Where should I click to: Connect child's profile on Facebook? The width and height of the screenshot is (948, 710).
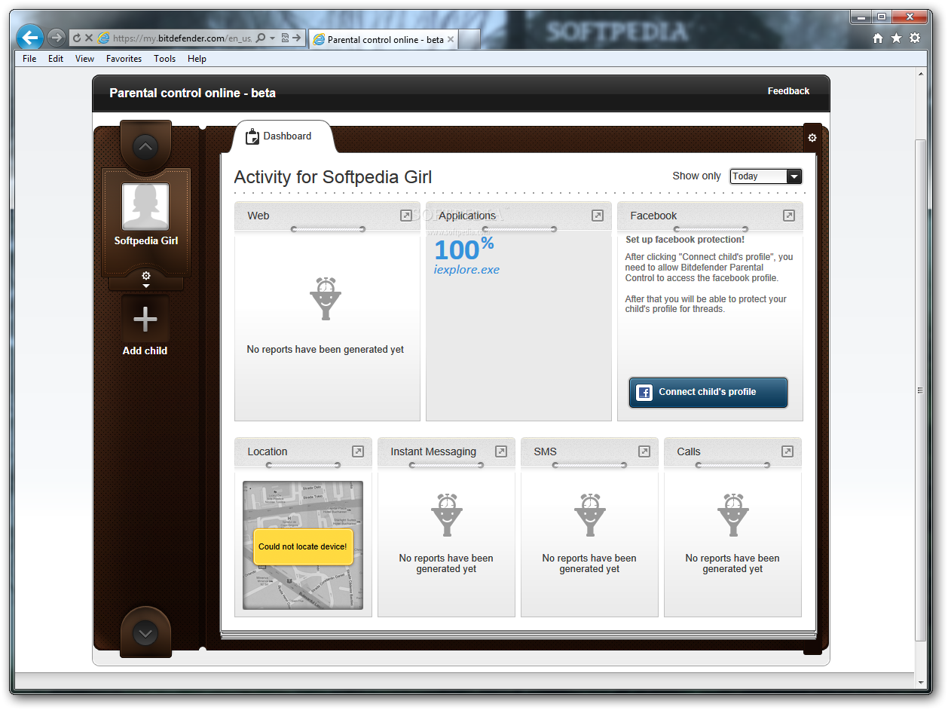[x=708, y=393]
